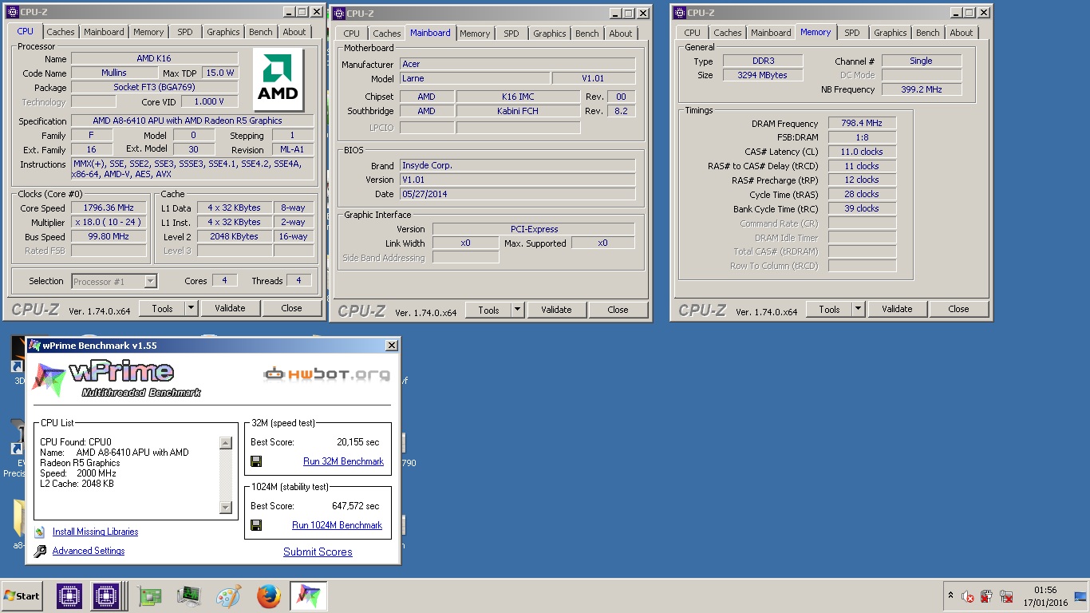Click the hwbot.org logo

327,374
